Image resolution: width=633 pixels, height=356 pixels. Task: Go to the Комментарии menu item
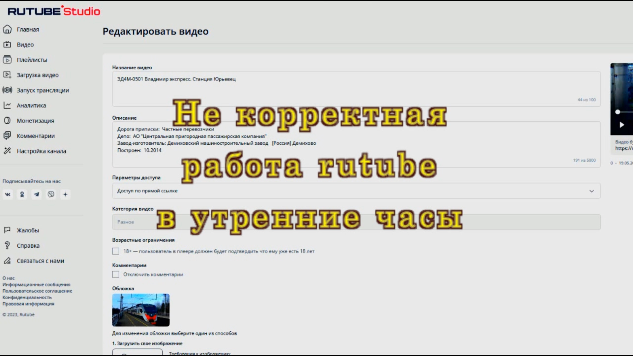tap(36, 136)
